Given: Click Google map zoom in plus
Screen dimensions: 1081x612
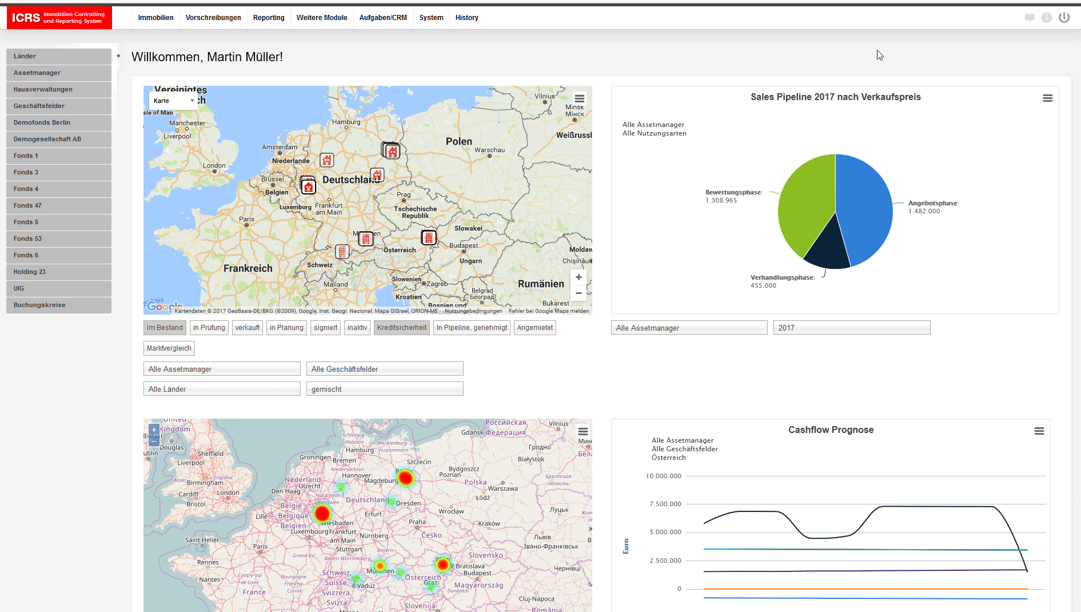Looking at the screenshot, I should coord(579,277).
